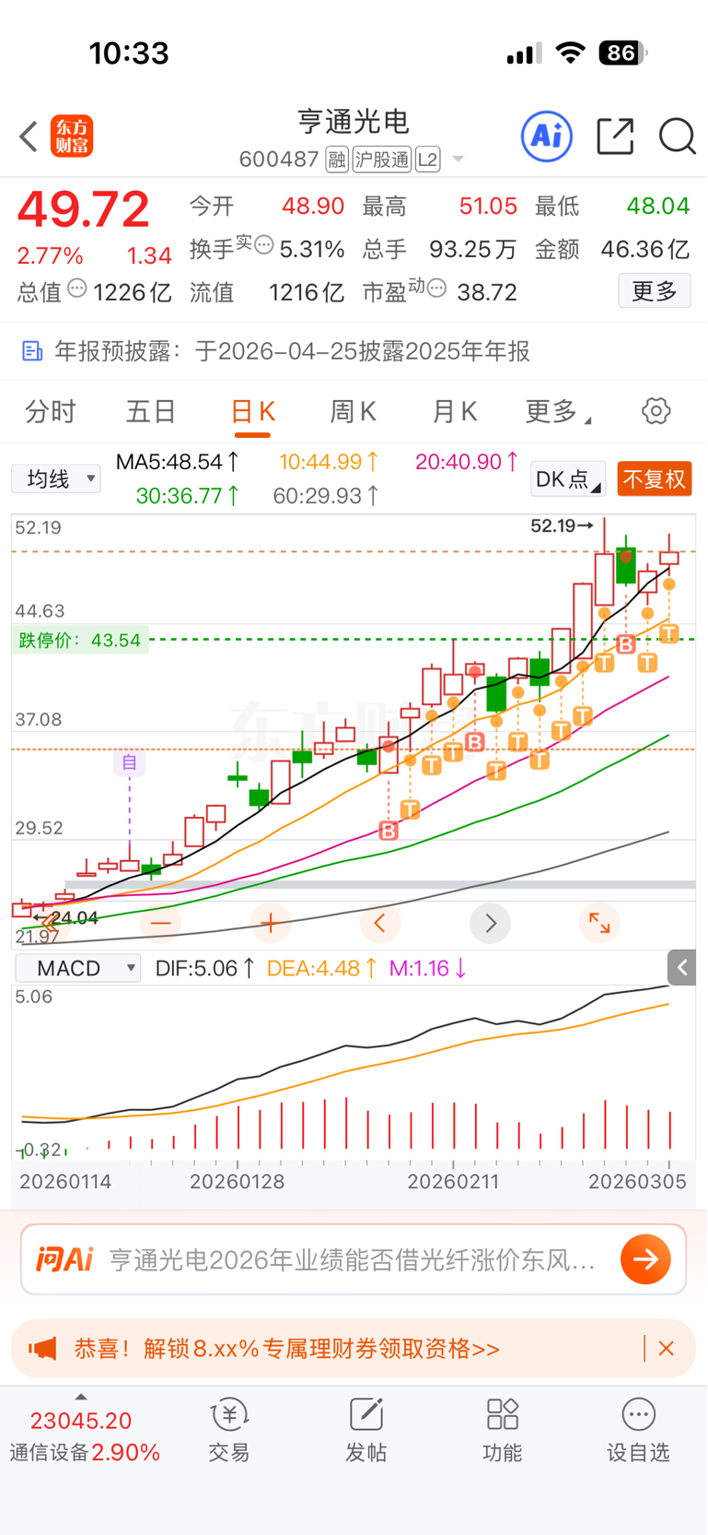Expand chart to fullscreen icon
Viewport: 708px width, 1535px height.
[599, 923]
